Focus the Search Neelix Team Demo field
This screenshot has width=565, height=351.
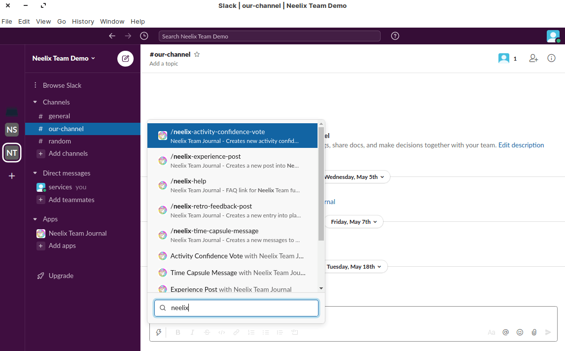tap(270, 36)
